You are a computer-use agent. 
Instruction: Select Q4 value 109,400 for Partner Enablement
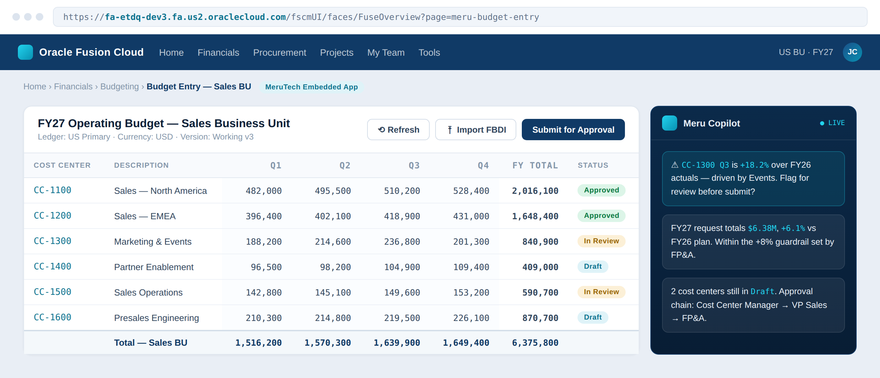471,267
